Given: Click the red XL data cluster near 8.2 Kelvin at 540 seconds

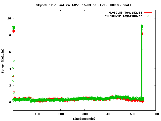Looking at the screenshot, I should (142, 34).
